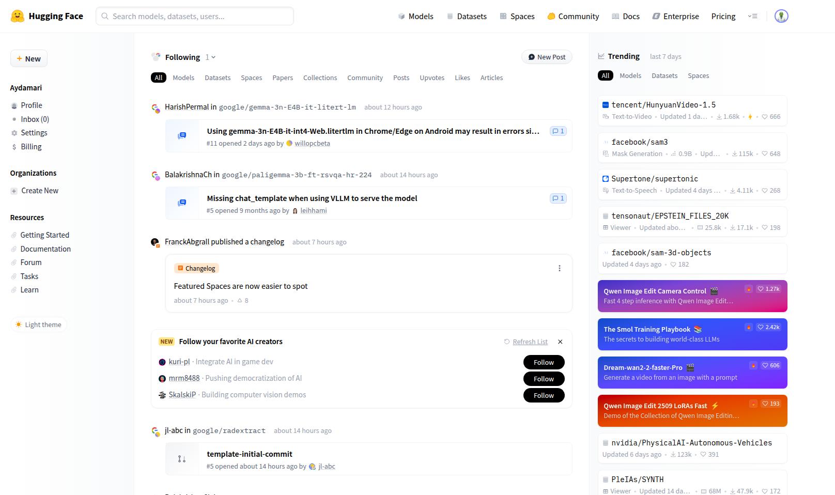Viewport: 835px width, 495px height.
Task: Open the discussion icon for gemma-3n litertlm post
Action: (x=182, y=136)
